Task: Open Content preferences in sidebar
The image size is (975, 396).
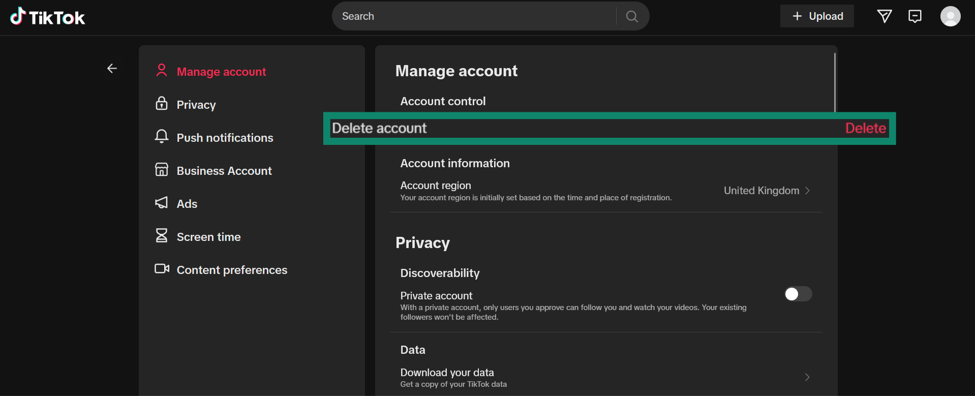Action: (231, 270)
